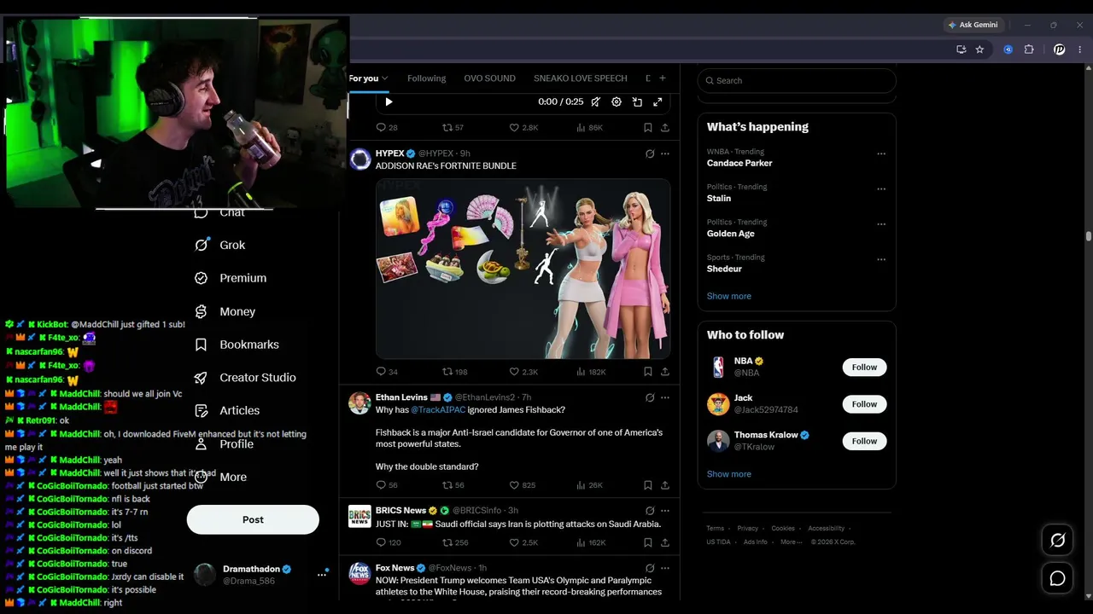The height and width of the screenshot is (614, 1093).
Task: Click the Grok icon on BRICS News post
Action: coord(650,510)
